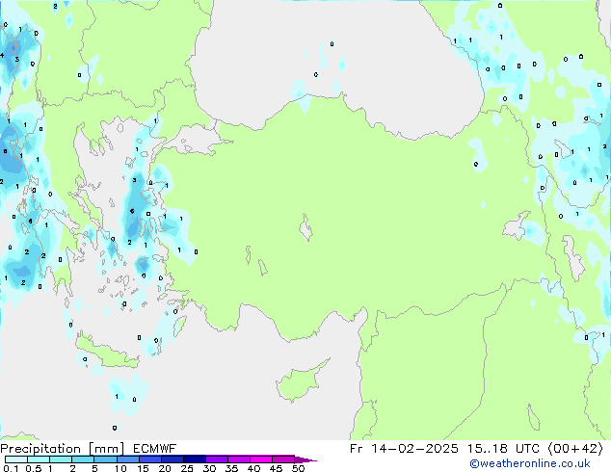Click the 1–2 mm legend color box
This screenshot has width=611, height=472.
[61, 459]
